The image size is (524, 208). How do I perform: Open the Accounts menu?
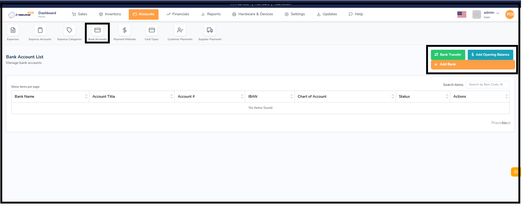pyautogui.click(x=144, y=14)
